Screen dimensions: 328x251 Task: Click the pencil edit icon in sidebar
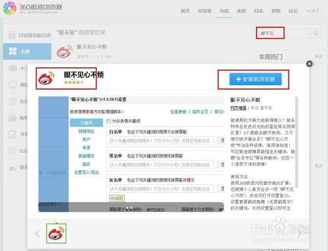(12, 134)
